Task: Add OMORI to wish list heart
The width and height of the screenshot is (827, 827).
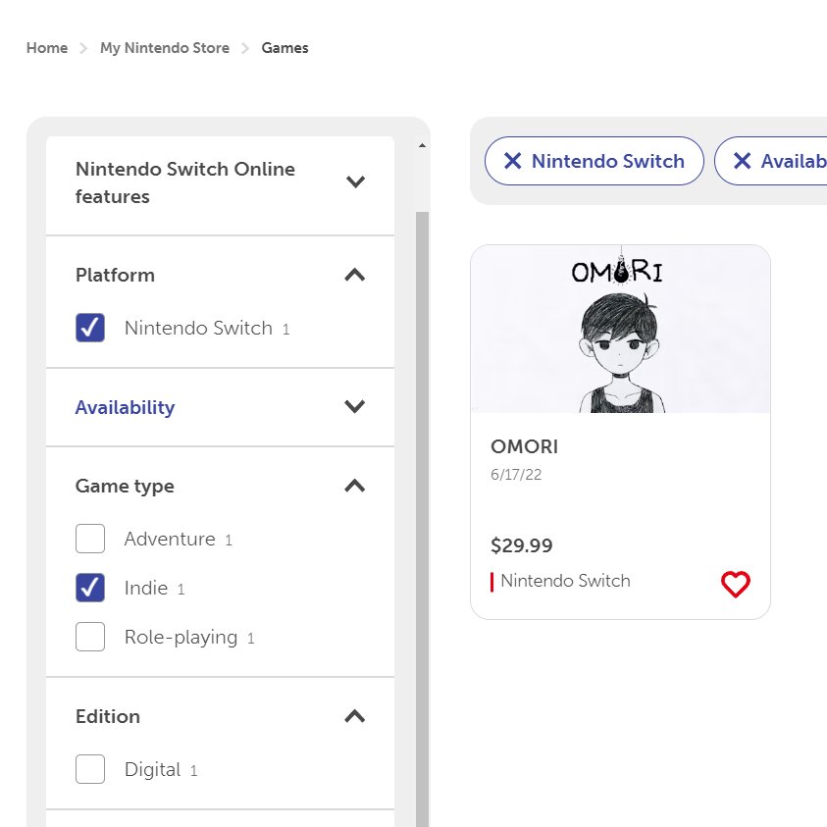Action: point(735,584)
